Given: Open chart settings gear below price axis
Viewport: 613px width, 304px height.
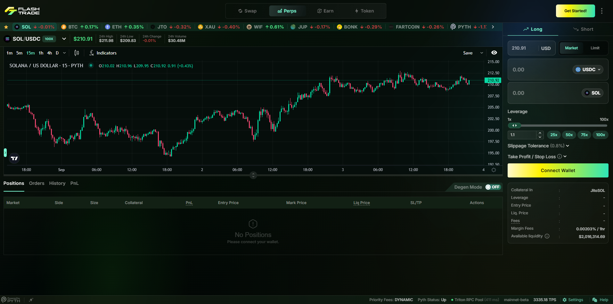Looking at the screenshot, I should click(494, 170).
